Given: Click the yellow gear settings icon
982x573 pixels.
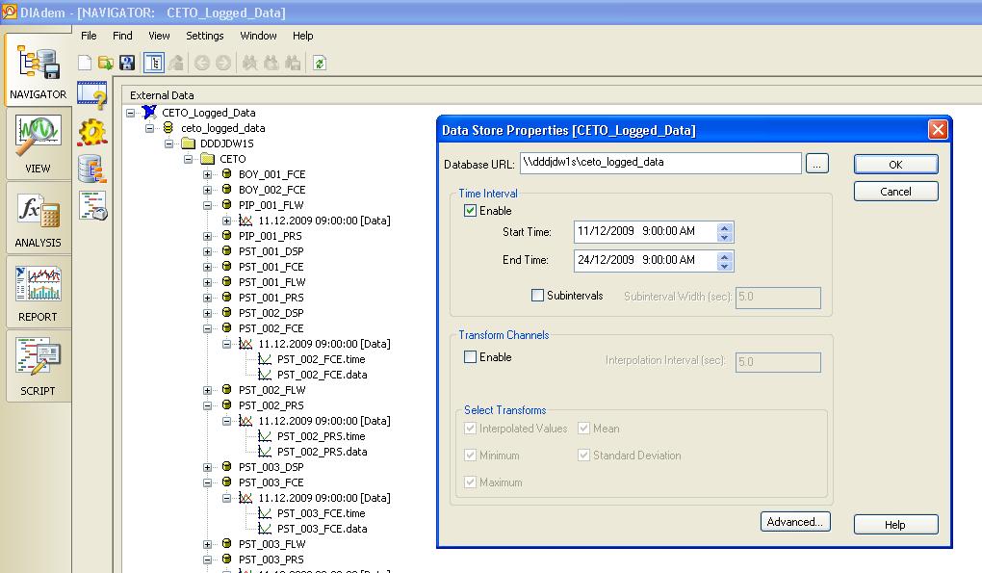Looking at the screenshot, I should [92, 132].
